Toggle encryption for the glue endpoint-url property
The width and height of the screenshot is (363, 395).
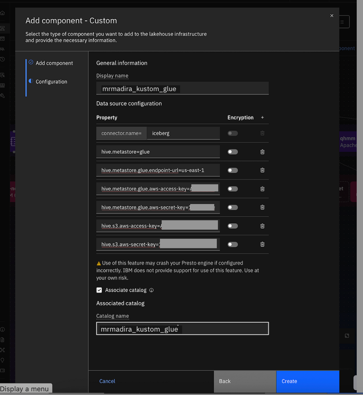click(233, 170)
